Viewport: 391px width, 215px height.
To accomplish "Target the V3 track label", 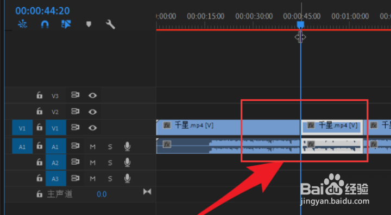I will coord(55,96).
